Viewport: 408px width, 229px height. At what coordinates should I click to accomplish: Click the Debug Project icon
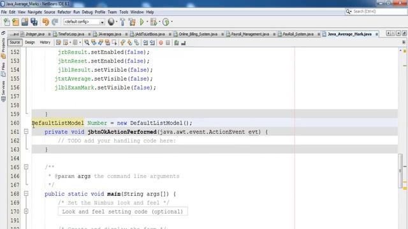154,22
